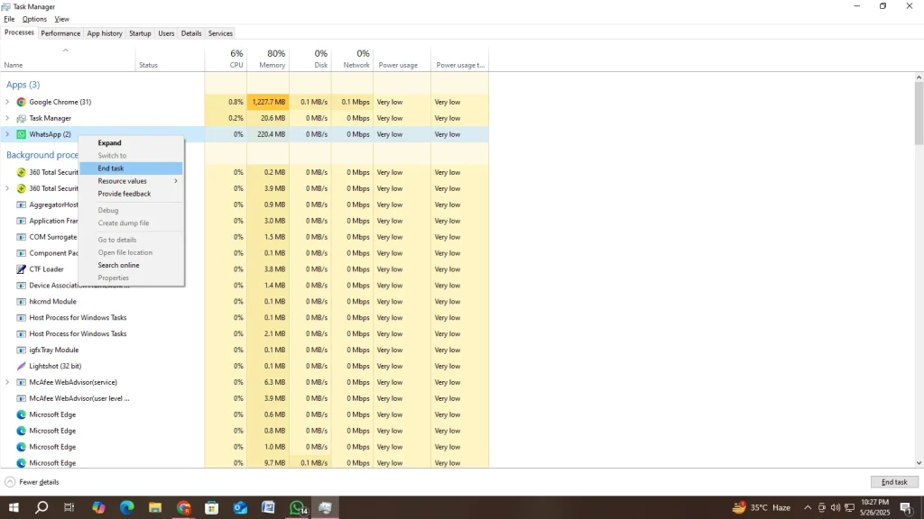Open File Explorer from the taskbar
The width and height of the screenshot is (924, 519).
(x=155, y=507)
